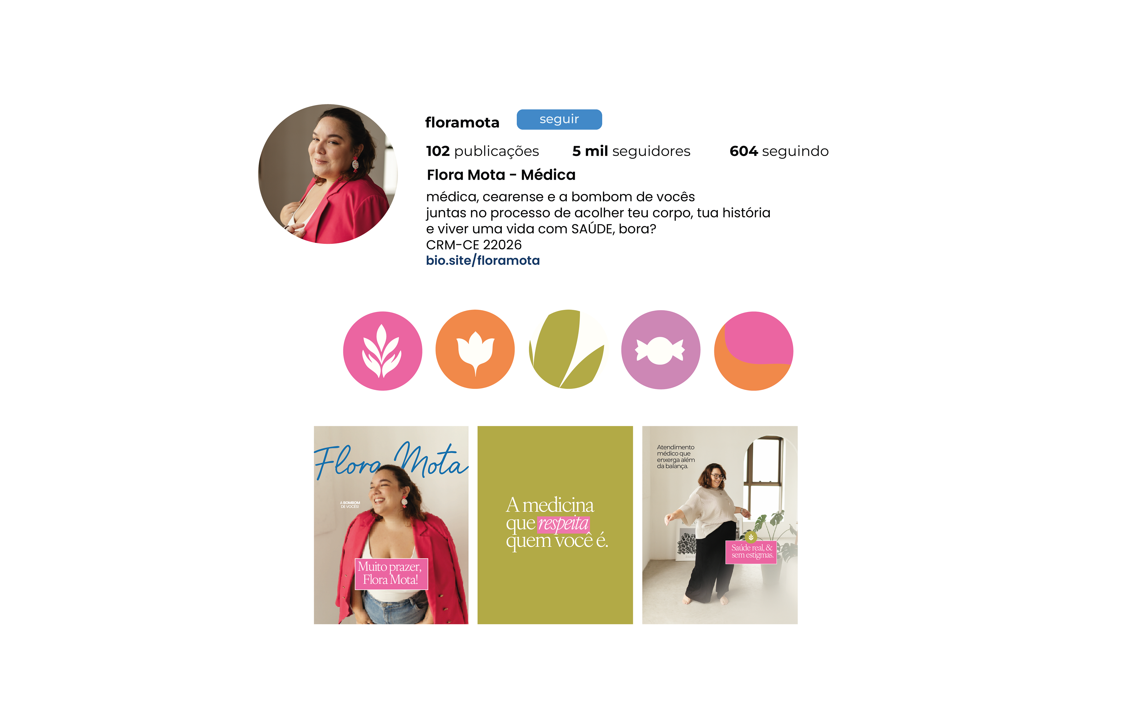
Task: Open the pink leaf sprout story highlight
Action: [x=382, y=350]
